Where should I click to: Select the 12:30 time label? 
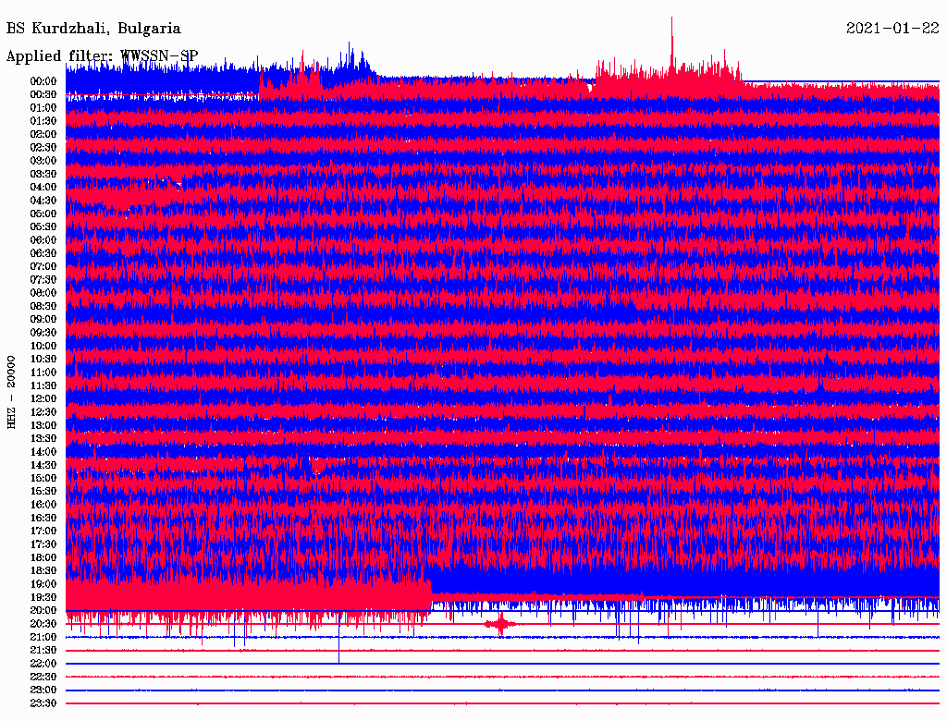click(43, 412)
